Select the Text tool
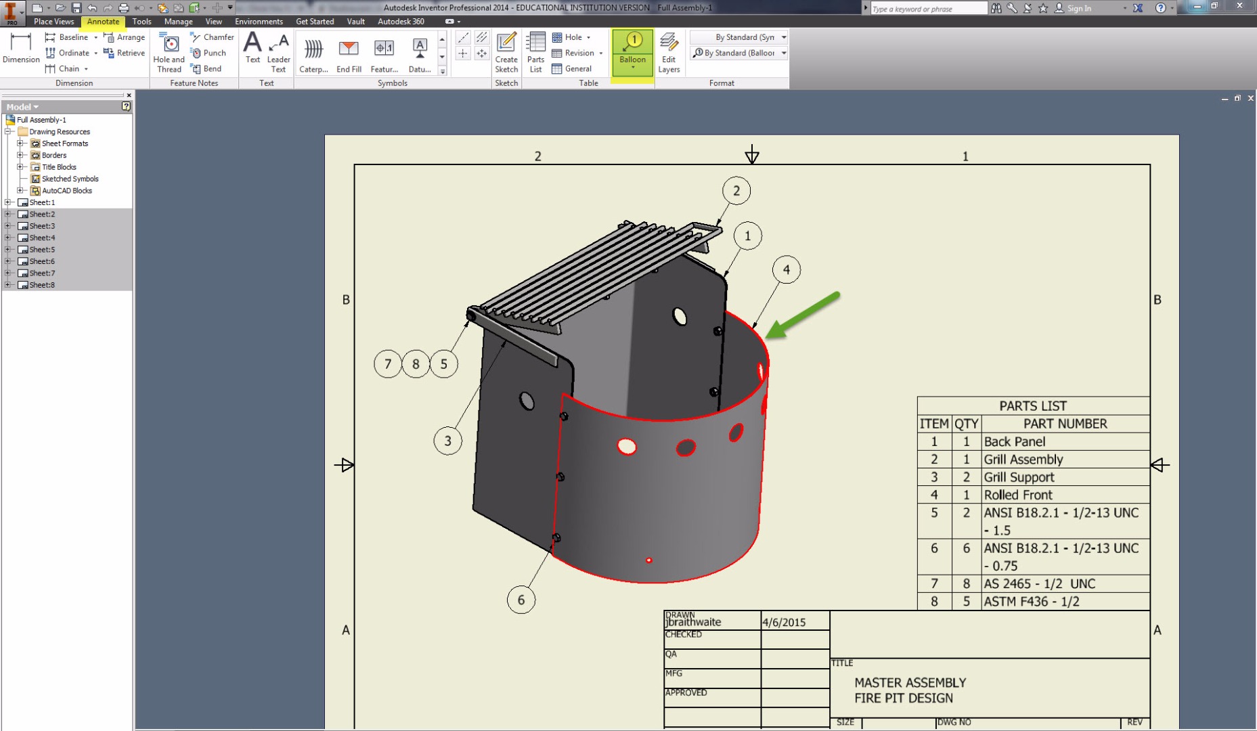Viewport: 1257px width, 731px height. [252, 49]
